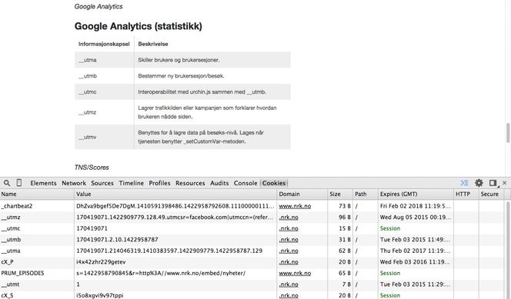Sort by Expires (GMT) column header
This screenshot has height=299, width=511.
(x=416, y=194)
